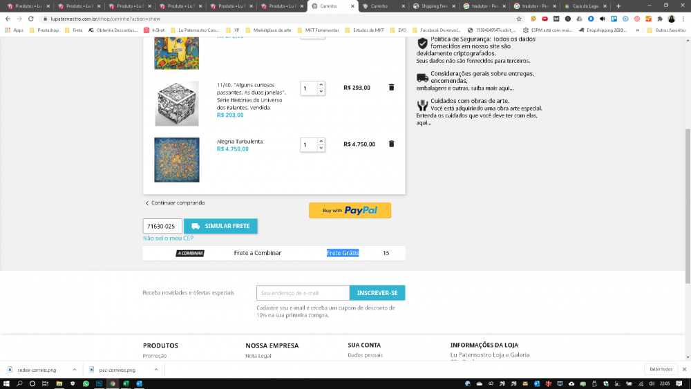Open Photoshop from the taskbar
The image size is (691, 389).
[99, 383]
